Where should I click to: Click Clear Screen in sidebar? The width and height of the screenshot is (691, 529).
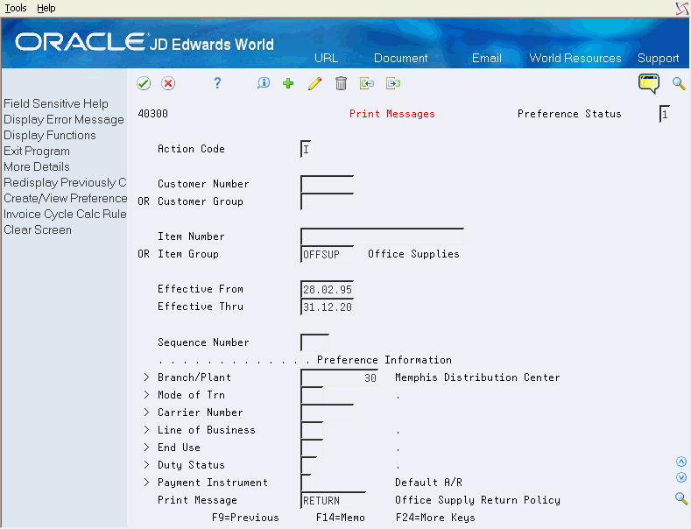pos(38,230)
